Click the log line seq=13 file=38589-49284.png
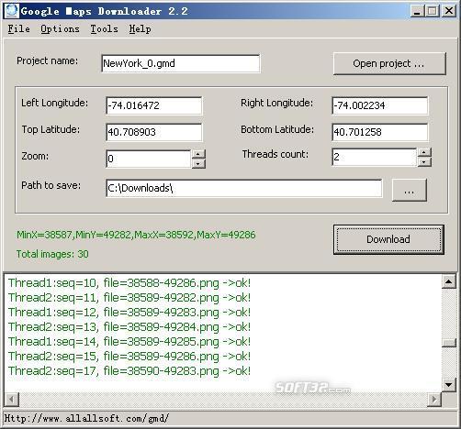This screenshot has width=461, height=429. pyautogui.click(x=129, y=327)
